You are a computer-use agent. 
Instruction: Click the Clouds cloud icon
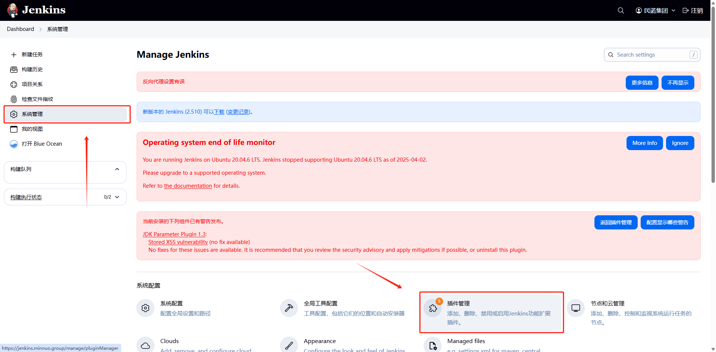[145, 346]
